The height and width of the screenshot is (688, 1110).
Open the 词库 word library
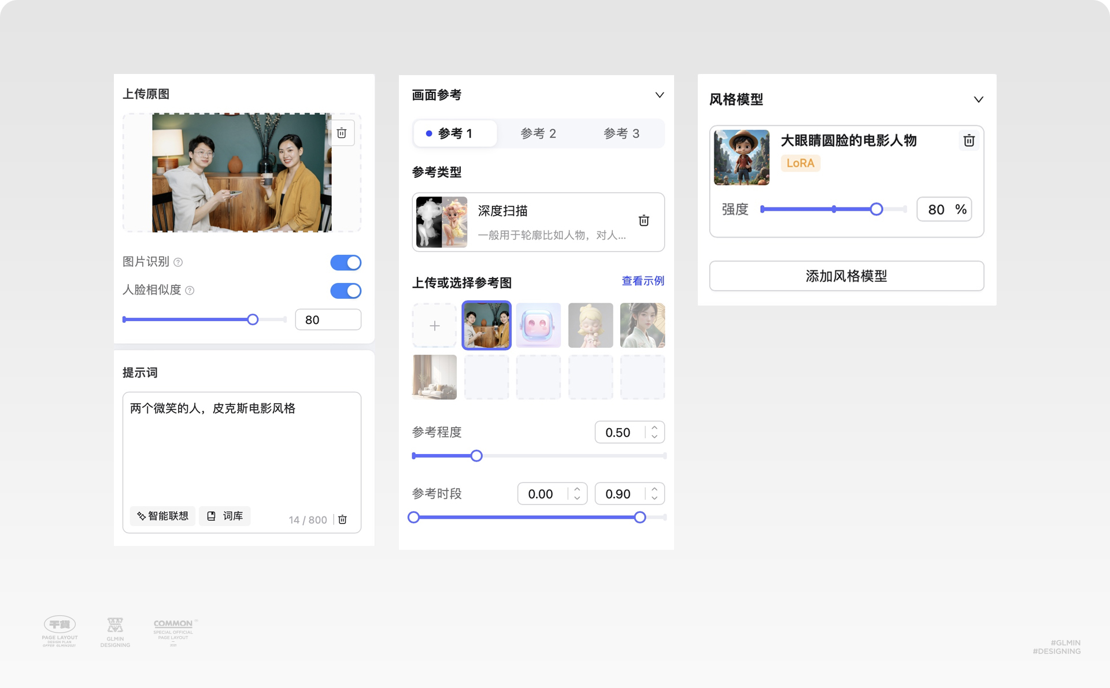225,516
